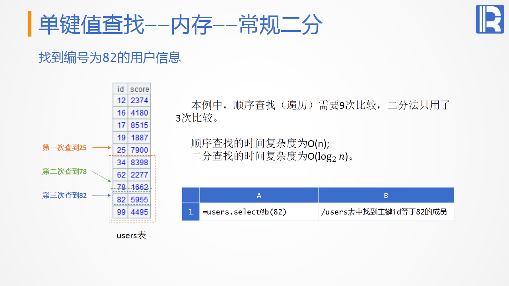Image resolution: width=509 pixels, height=286 pixels.
Task: Select the score cell 4495
Action: point(140,212)
